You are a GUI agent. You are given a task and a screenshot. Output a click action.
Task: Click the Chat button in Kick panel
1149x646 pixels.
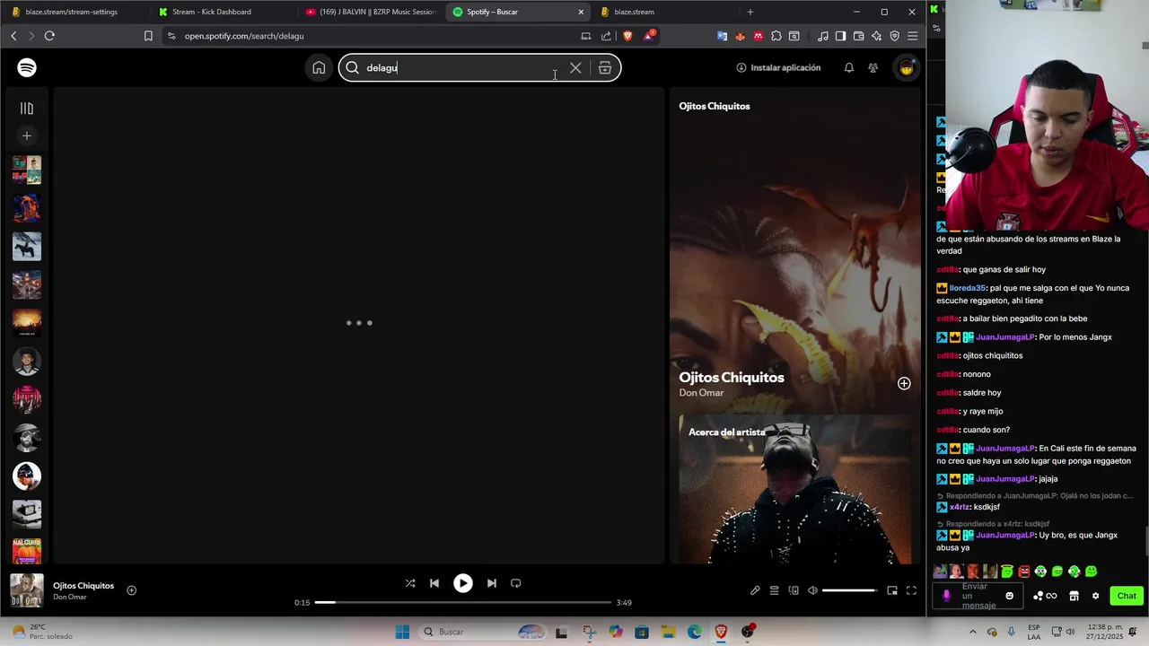click(1127, 596)
